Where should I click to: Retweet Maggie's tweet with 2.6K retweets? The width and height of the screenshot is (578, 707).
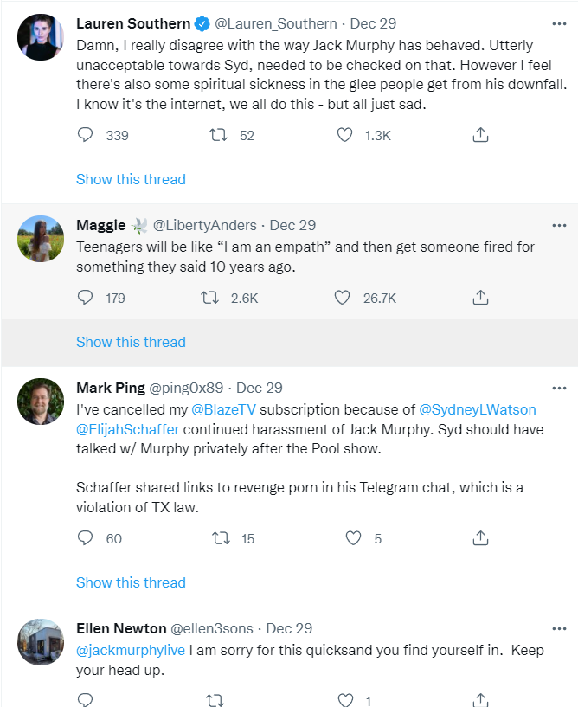point(209,298)
